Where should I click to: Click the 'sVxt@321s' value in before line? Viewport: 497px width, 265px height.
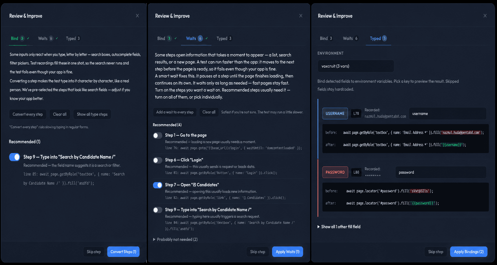point(420,191)
